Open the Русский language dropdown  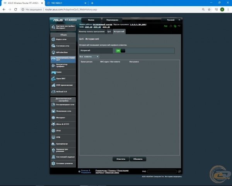click(x=172, y=20)
